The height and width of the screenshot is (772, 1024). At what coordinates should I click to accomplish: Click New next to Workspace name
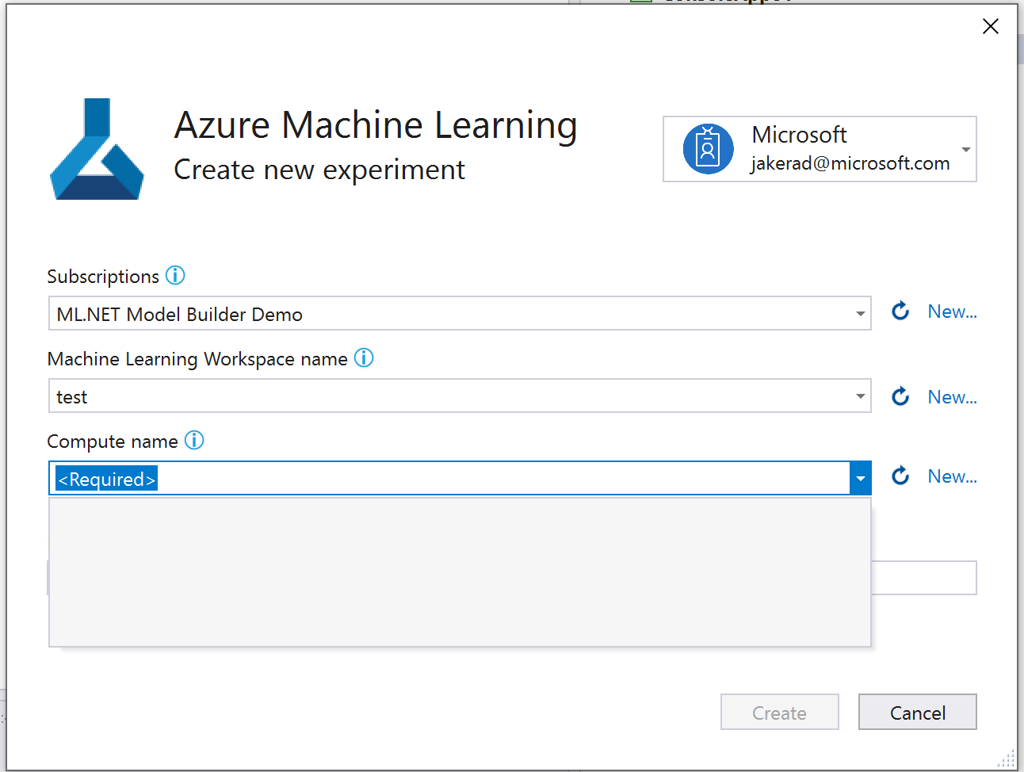click(952, 396)
